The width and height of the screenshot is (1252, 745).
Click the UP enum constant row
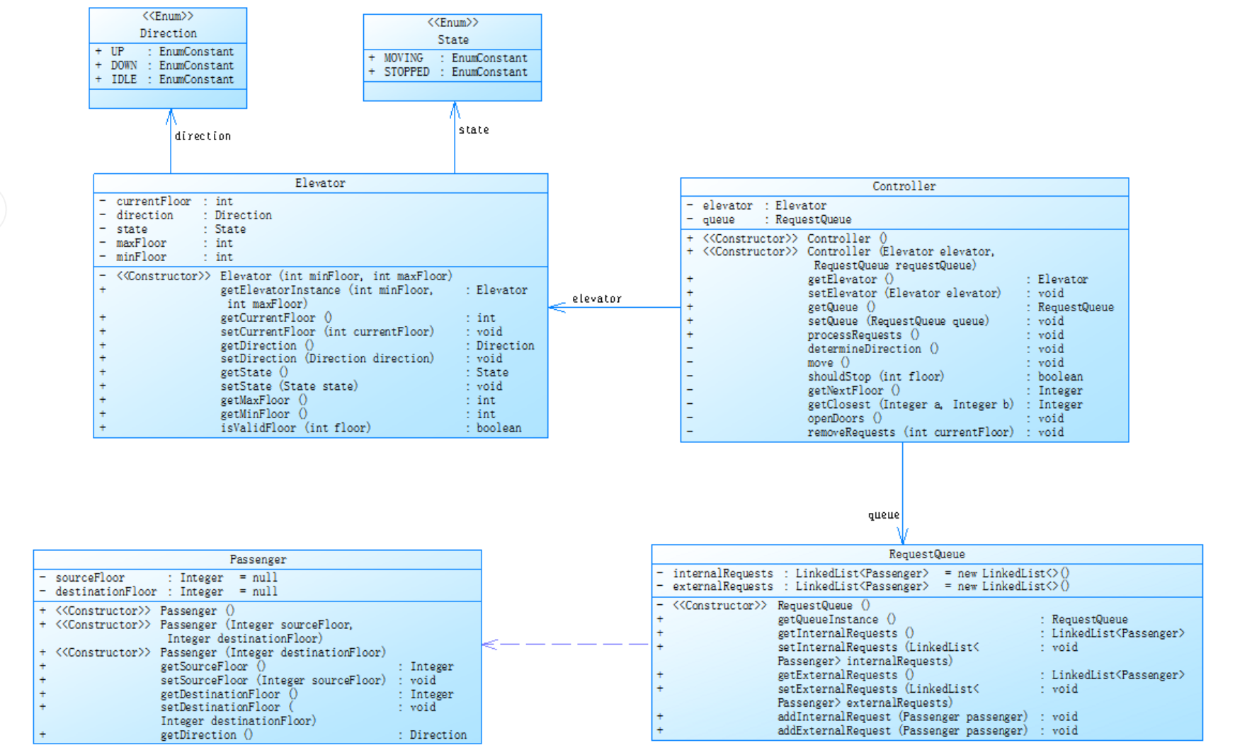tap(164, 52)
